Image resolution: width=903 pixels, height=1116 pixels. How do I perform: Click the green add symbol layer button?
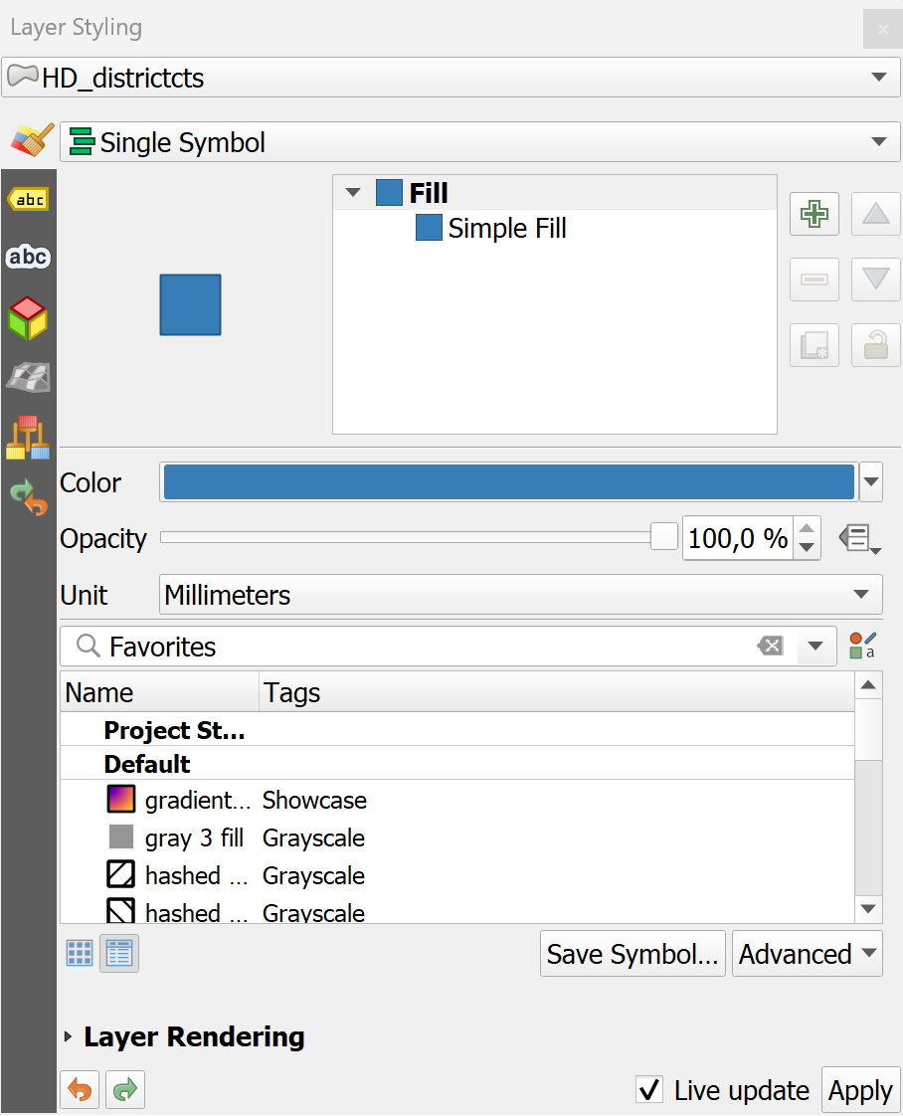pyautogui.click(x=814, y=214)
